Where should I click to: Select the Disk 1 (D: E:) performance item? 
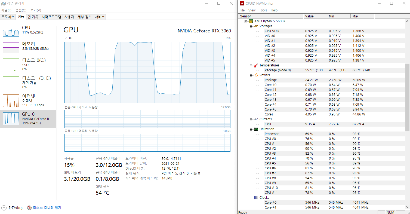point(28,82)
